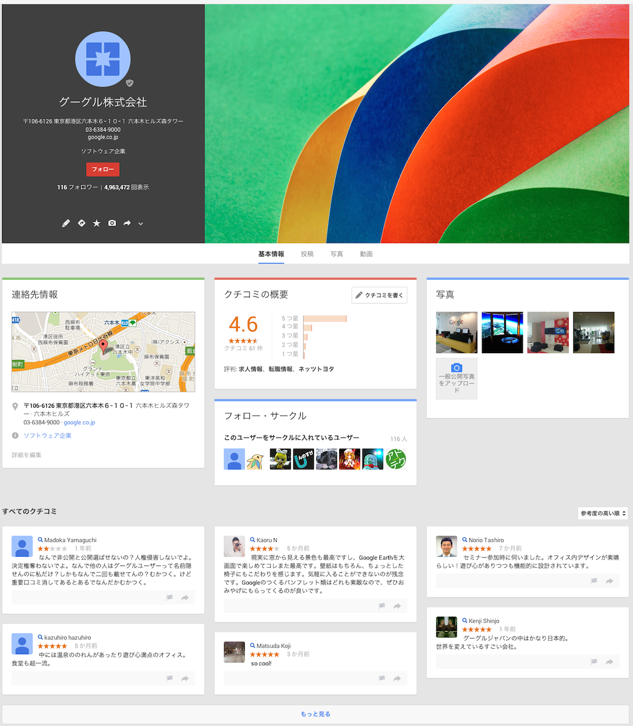Viewport: 633px width, 726px height.
Task: Click reviewer name Madoka Yamaguchi
Action: (70, 540)
